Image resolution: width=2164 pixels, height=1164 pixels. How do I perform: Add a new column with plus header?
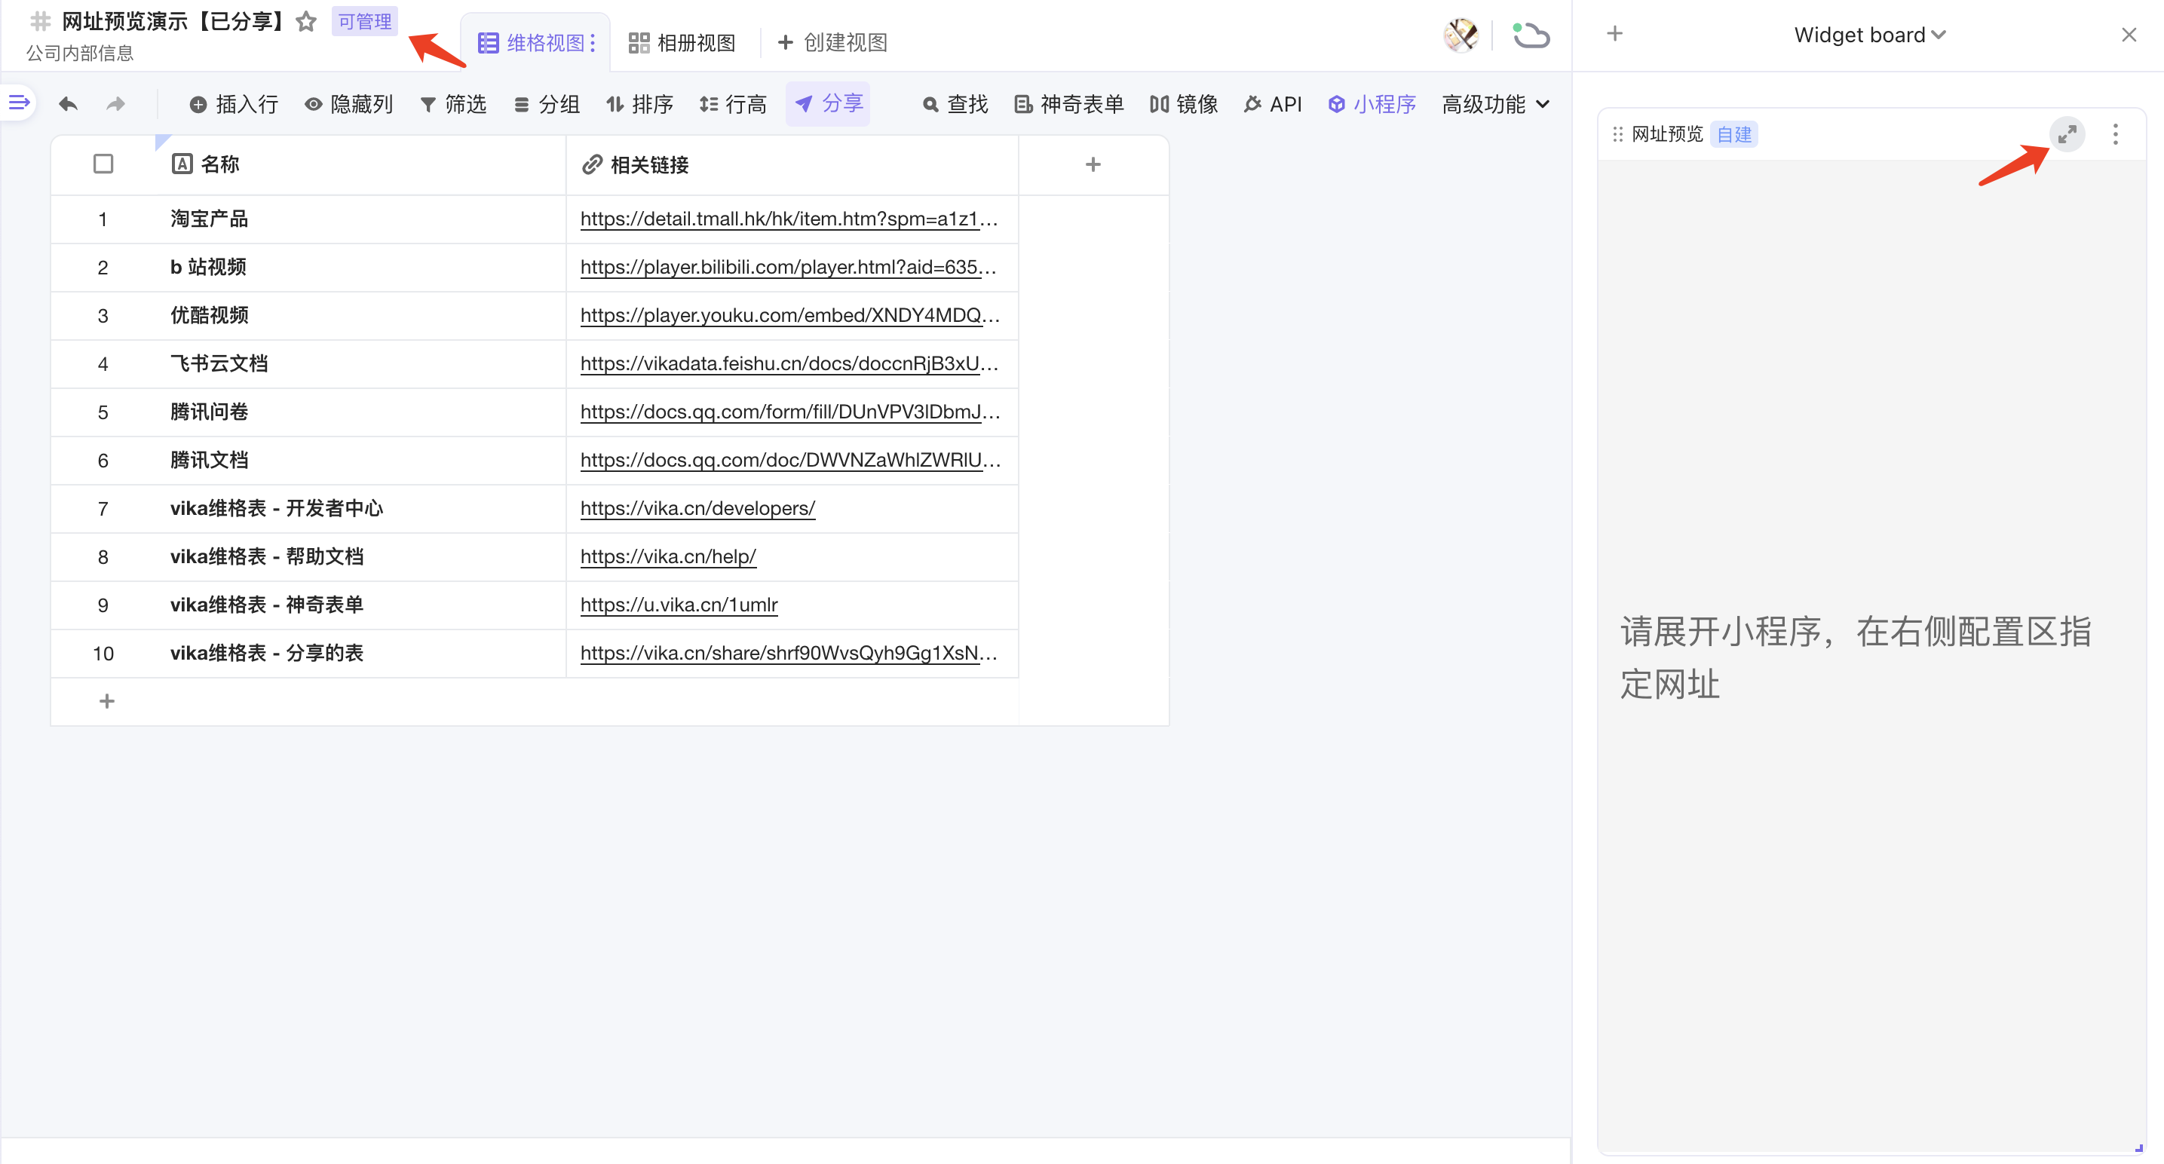(1092, 164)
